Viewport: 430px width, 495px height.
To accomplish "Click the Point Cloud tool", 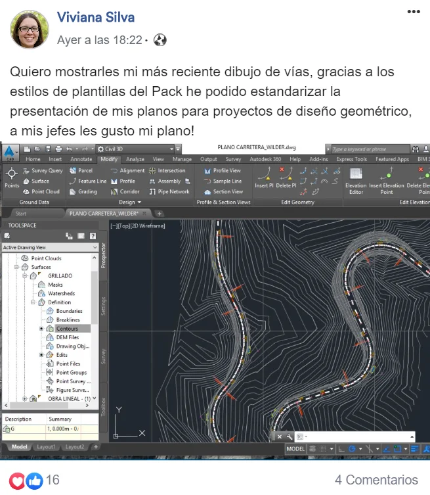I will tap(41, 191).
